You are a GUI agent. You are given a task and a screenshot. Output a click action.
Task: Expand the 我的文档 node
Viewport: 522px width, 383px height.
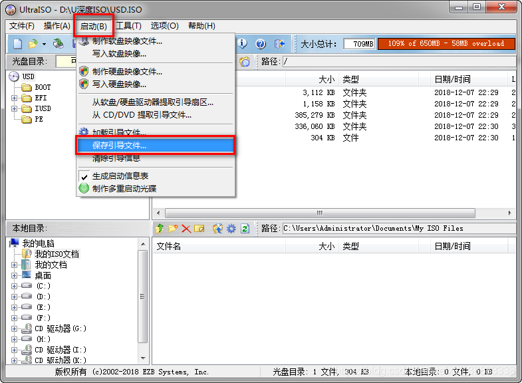(15, 265)
